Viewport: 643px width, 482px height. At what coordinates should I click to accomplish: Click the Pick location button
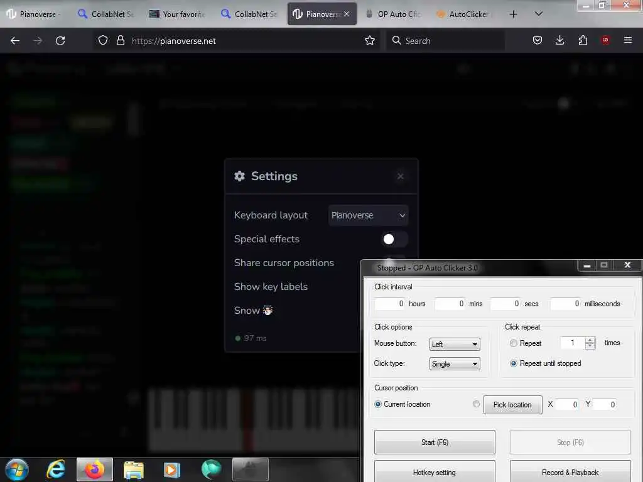click(512, 405)
